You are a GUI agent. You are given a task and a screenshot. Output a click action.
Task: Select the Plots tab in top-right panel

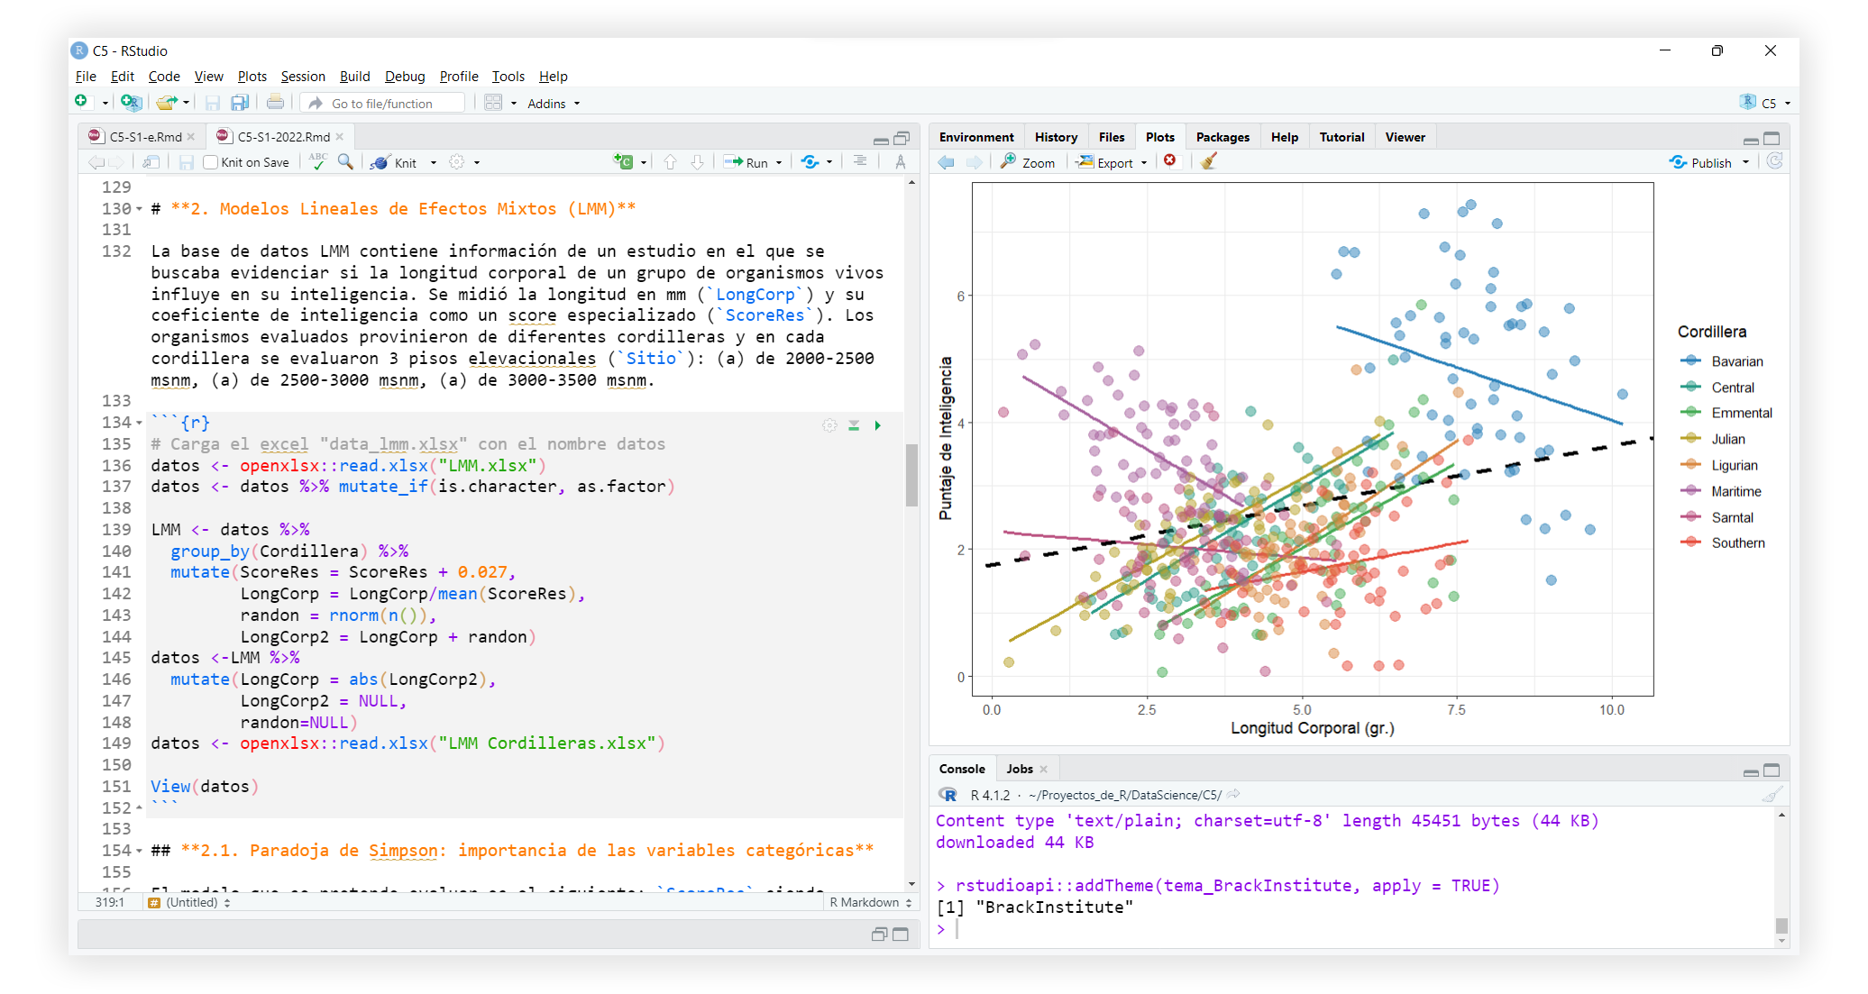[x=1157, y=136]
